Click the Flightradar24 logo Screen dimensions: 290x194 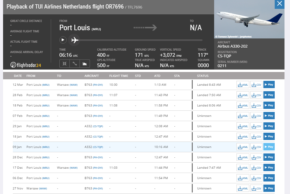coord(26,65)
